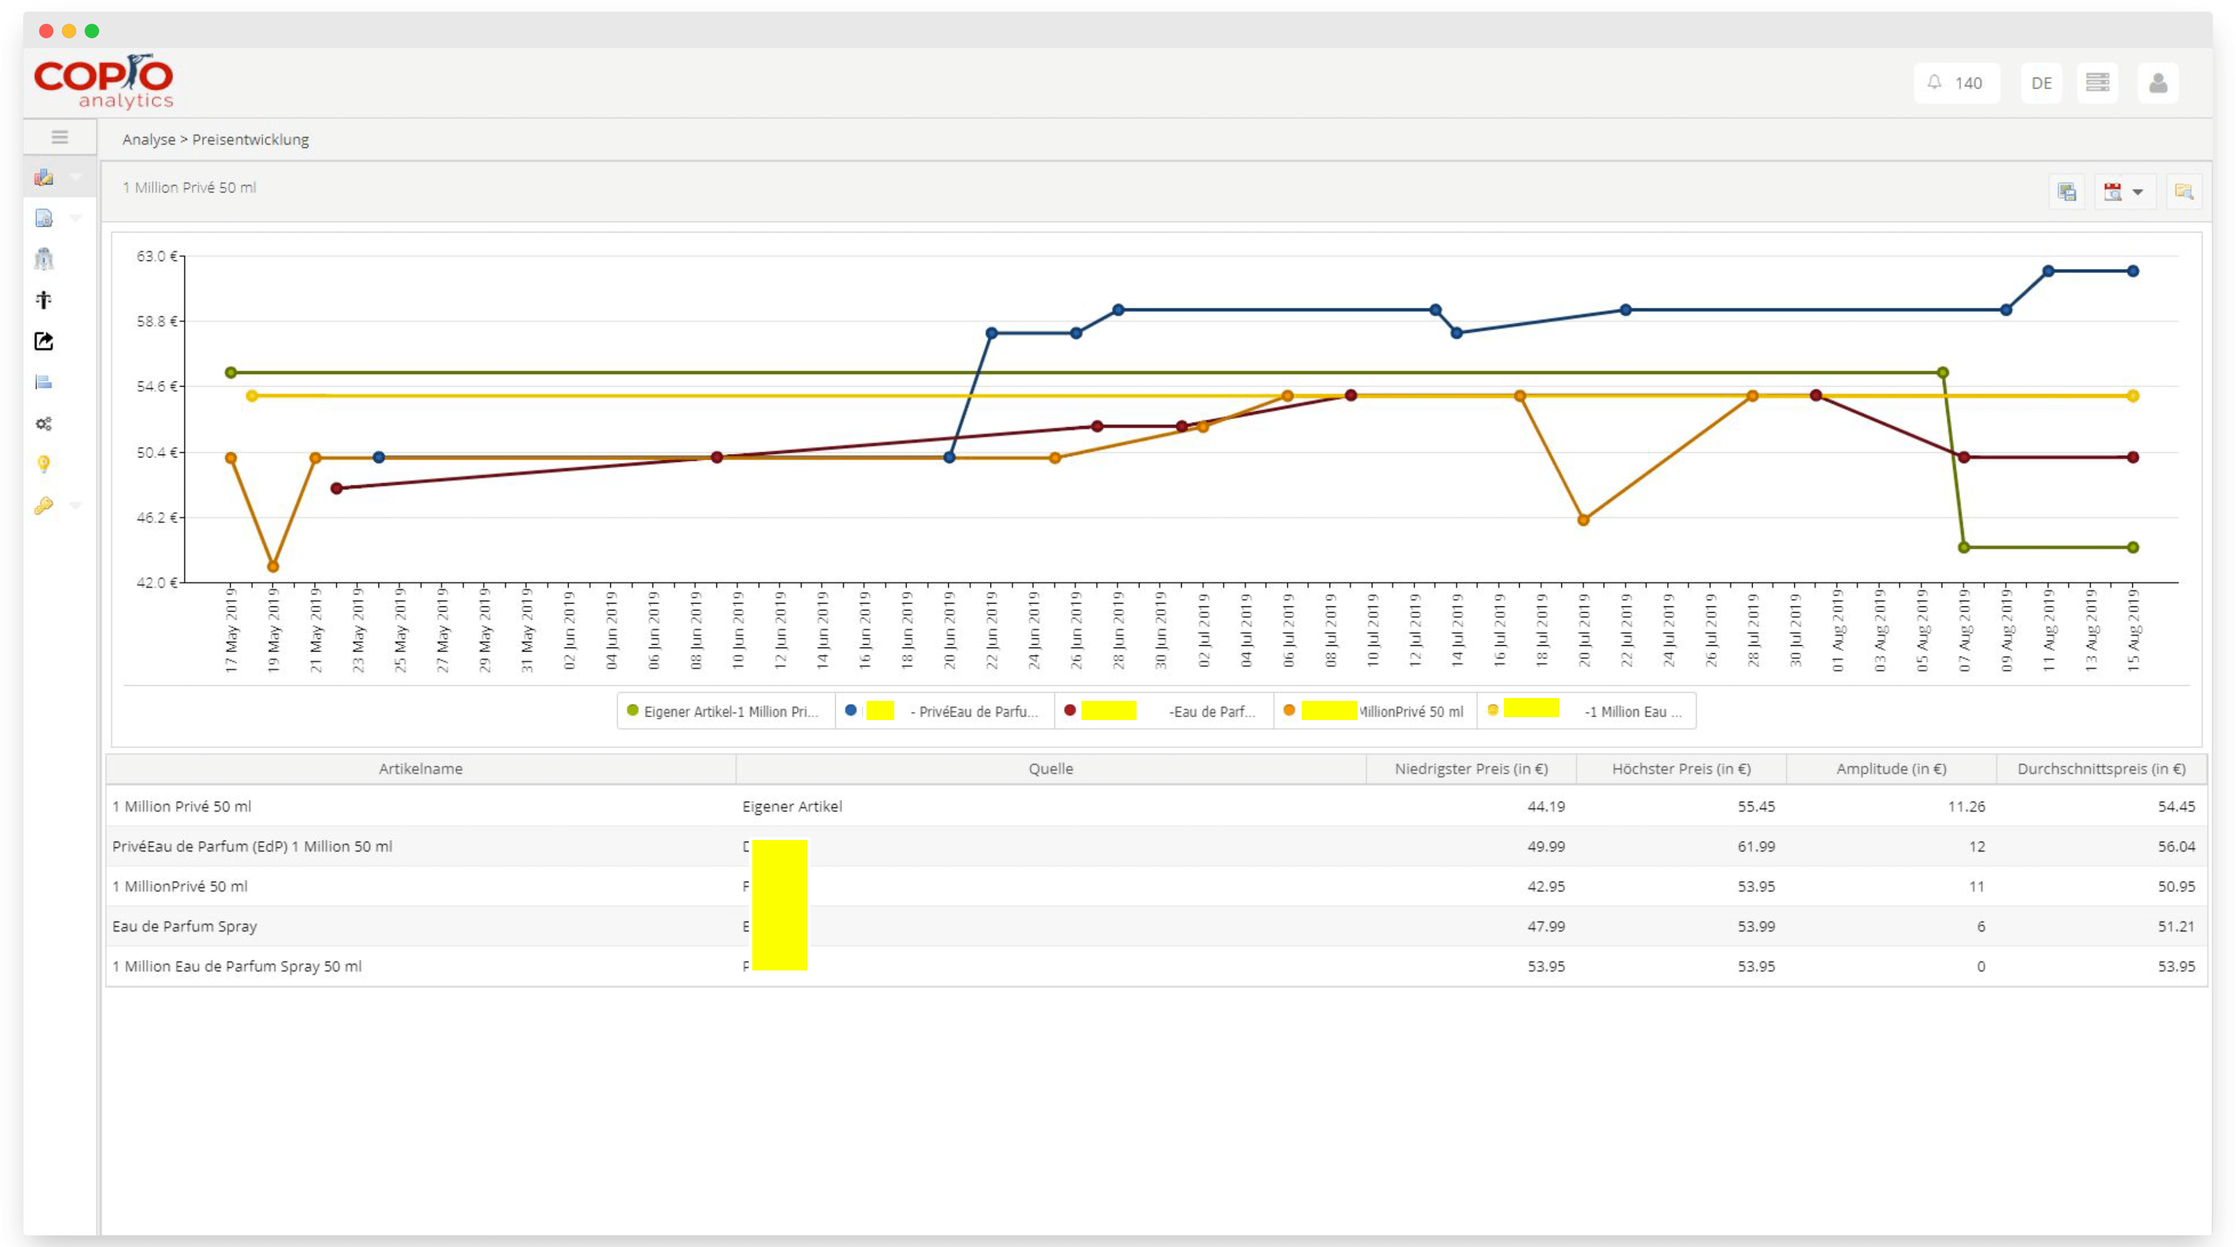
Task: Select the price comparison scale icon
Action: (43, 300)
